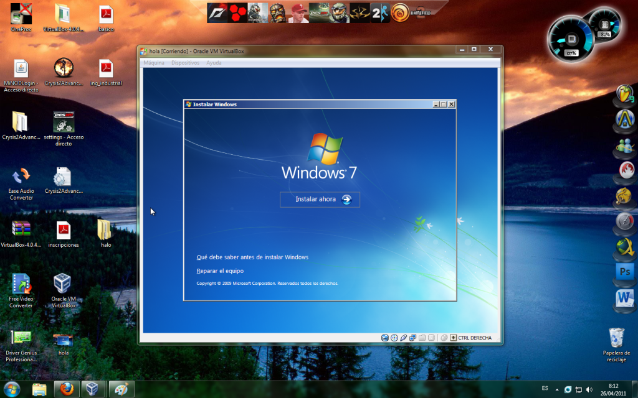Image resolution: width=638 pixels, height=398 pixels.
Task: Open the clock showing 8:12 and 26/04/2011
Action: click(x=614, y=389)
